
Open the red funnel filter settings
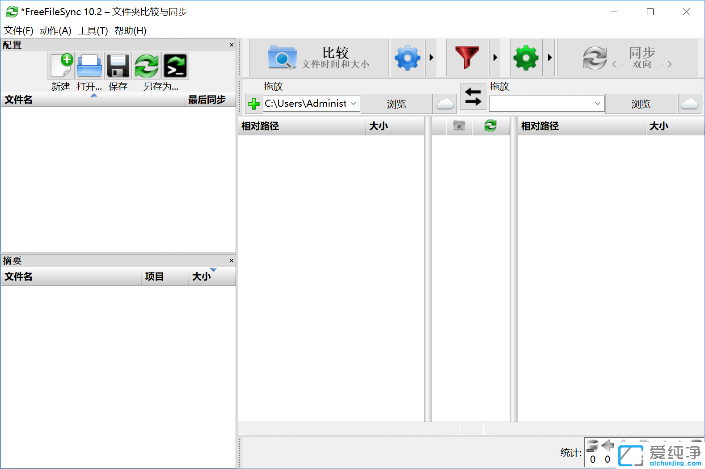click(467, 58)
